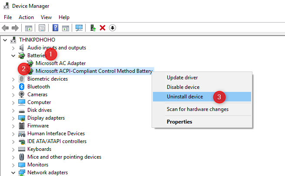
Task: Expand the Monitors chevron
Action: tap(13, 165)
